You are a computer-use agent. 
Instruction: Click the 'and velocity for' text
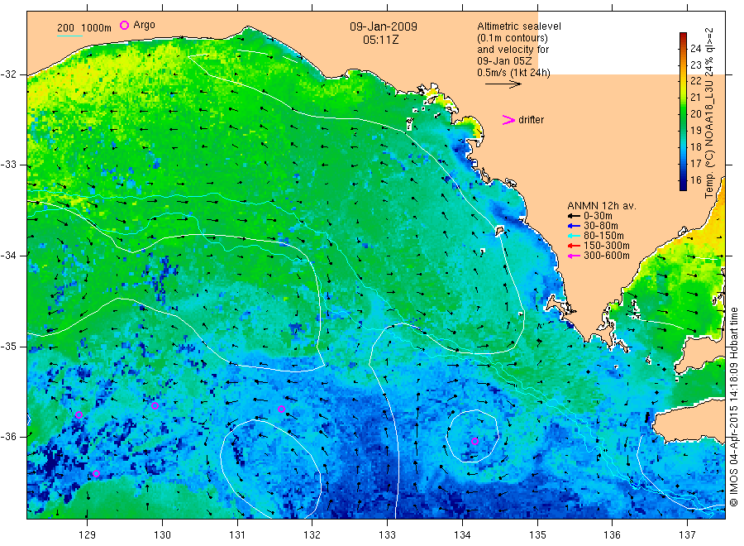513,50
